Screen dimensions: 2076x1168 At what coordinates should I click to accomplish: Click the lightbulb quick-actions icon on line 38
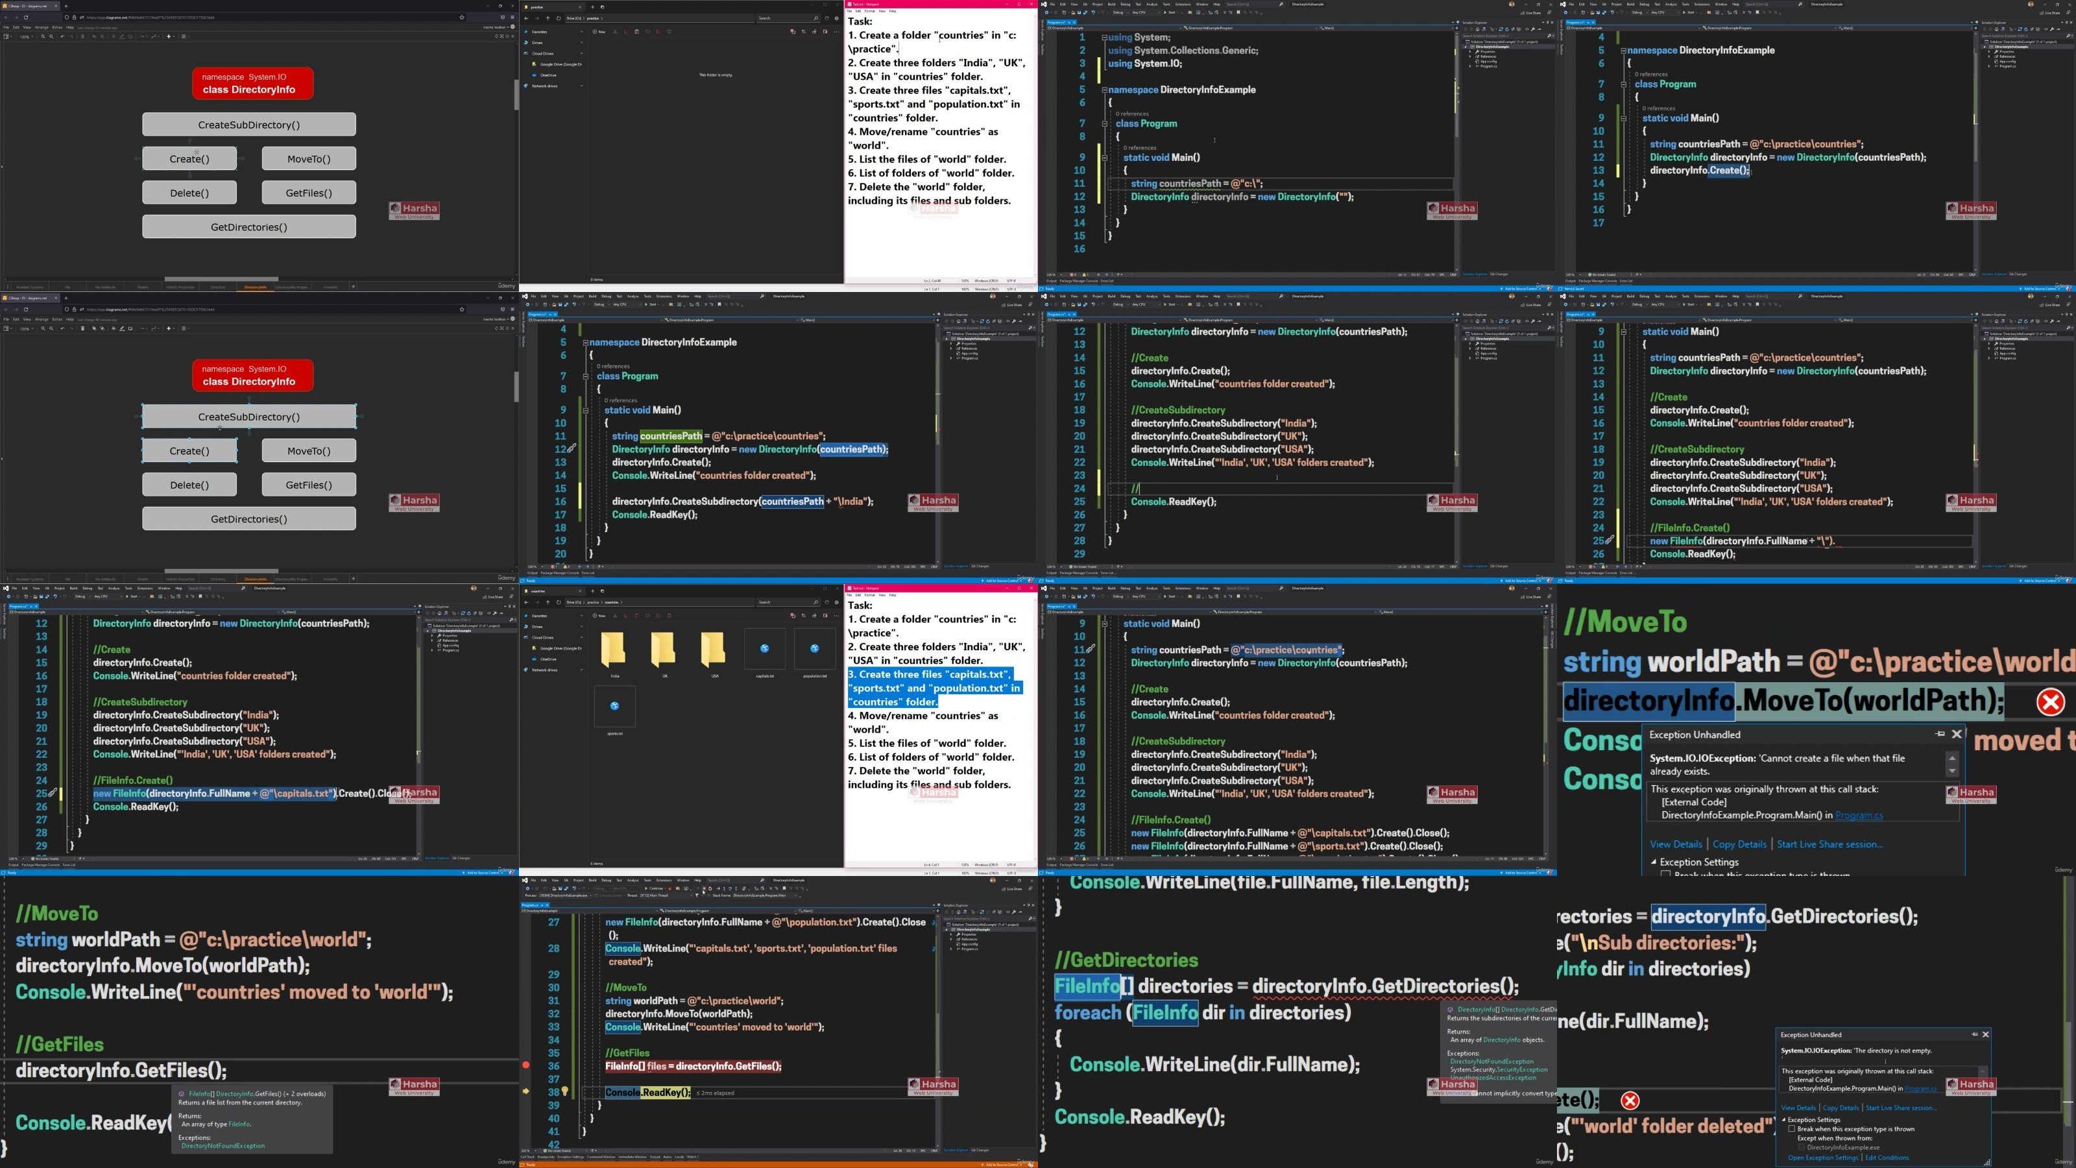[x=565, y=1092]
